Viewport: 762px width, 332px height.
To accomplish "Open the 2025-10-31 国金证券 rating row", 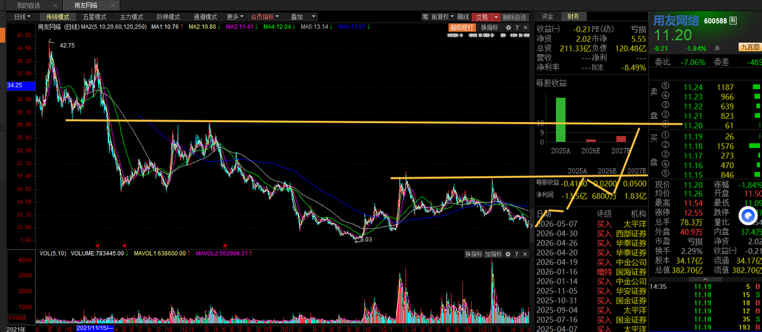I will (591, 300).
